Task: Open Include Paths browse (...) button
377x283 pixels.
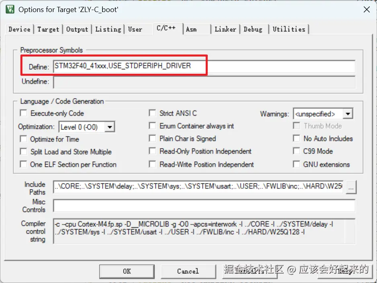Action: point(351,187)
